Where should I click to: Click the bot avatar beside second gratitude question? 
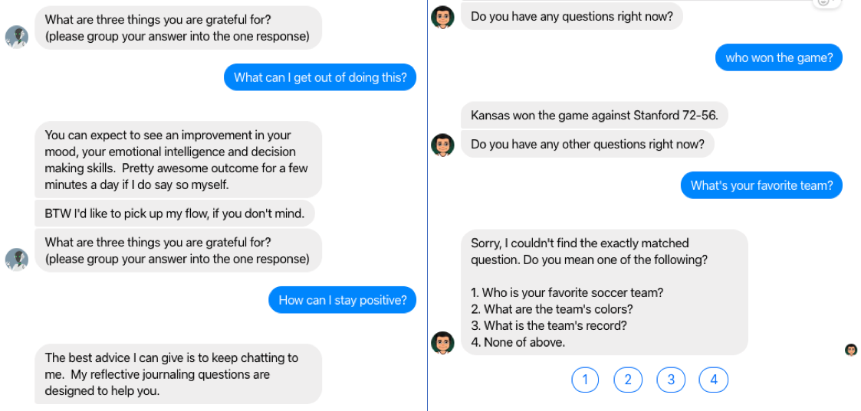coord(16,259)
